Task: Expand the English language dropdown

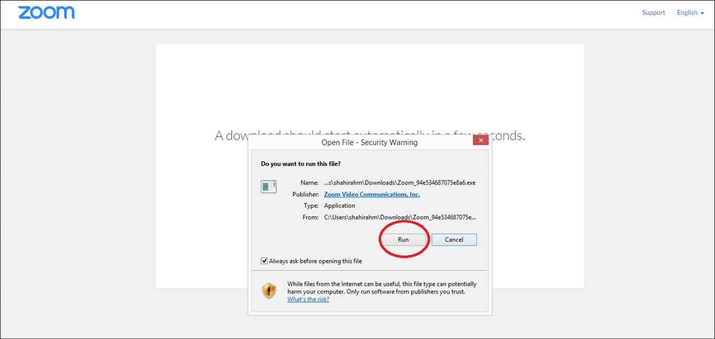Action: click(x=690, y=12)
